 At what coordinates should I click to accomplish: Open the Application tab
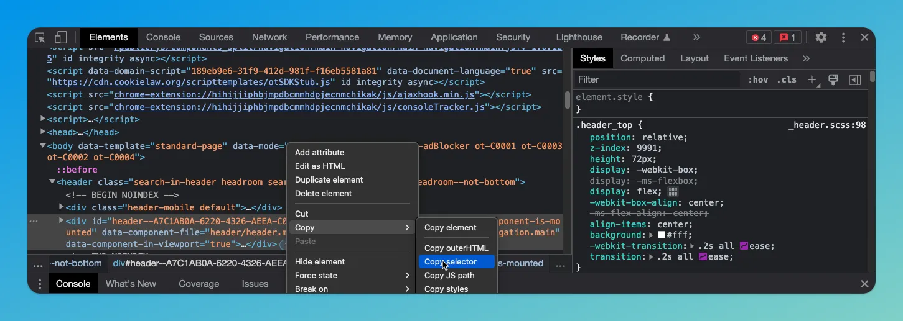[454, 37]
